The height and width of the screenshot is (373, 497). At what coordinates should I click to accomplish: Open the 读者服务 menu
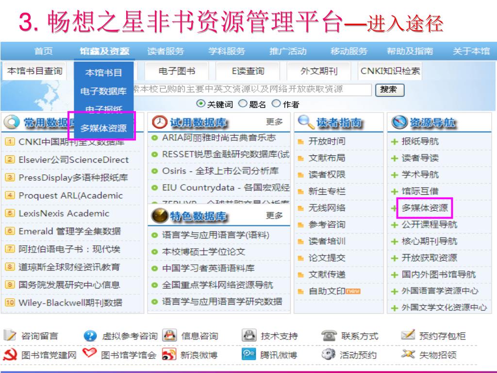click(166, 51)
